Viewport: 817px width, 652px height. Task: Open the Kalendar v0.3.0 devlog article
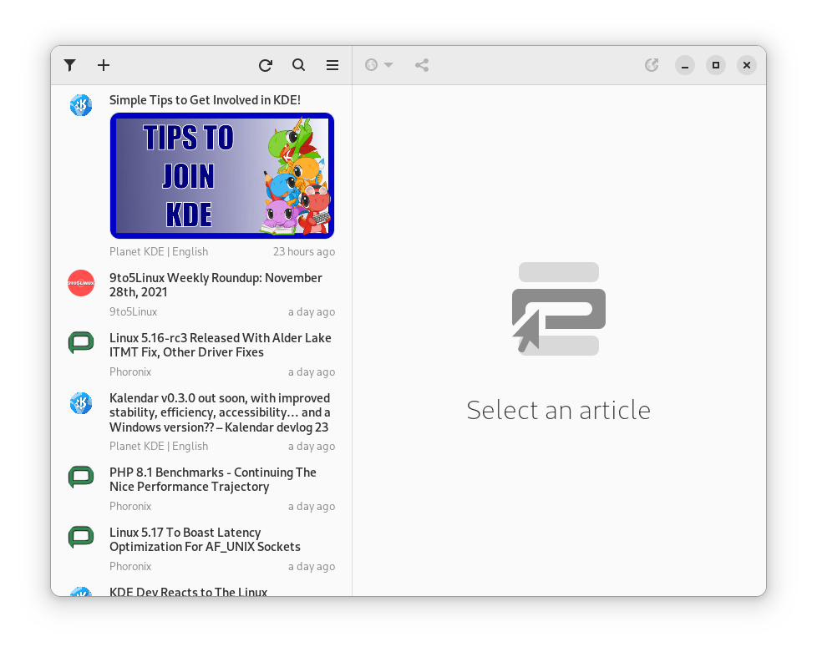pyautogui.click(x=220, y=412)
